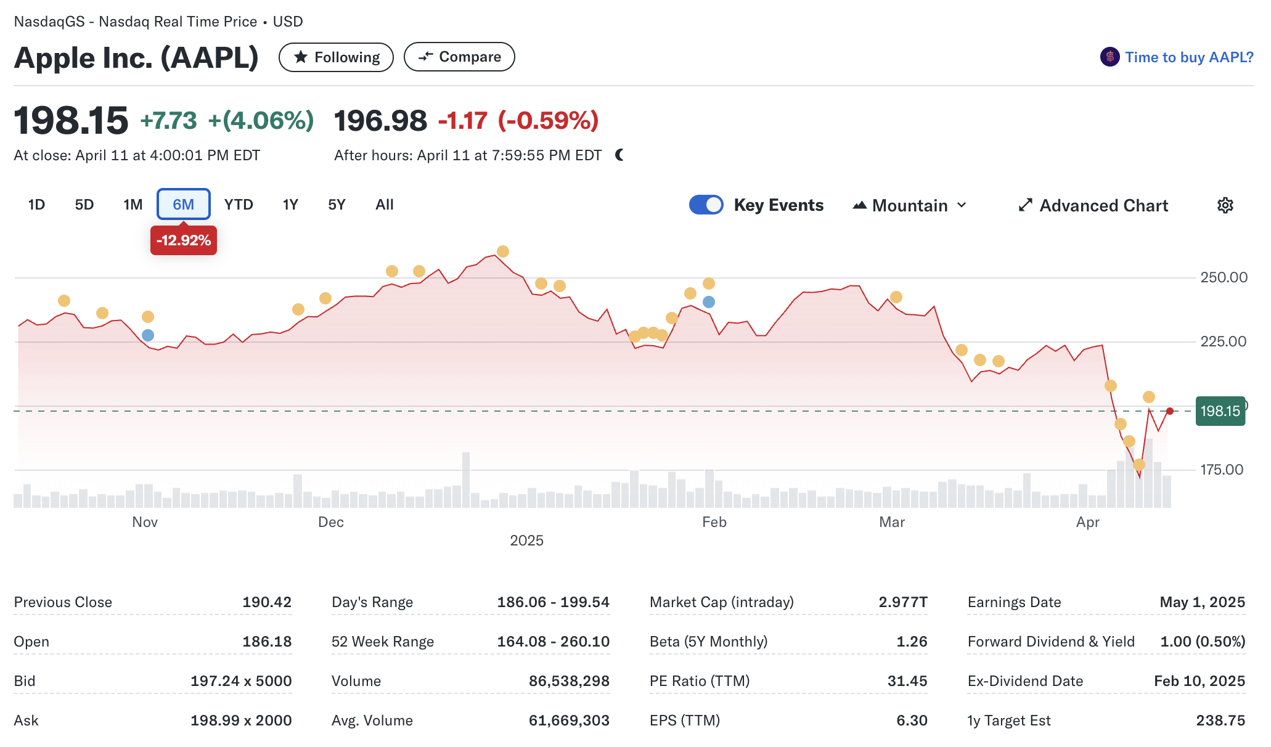Switch to the YTD range tab
Screen dimensions: 1271x747
239,205
